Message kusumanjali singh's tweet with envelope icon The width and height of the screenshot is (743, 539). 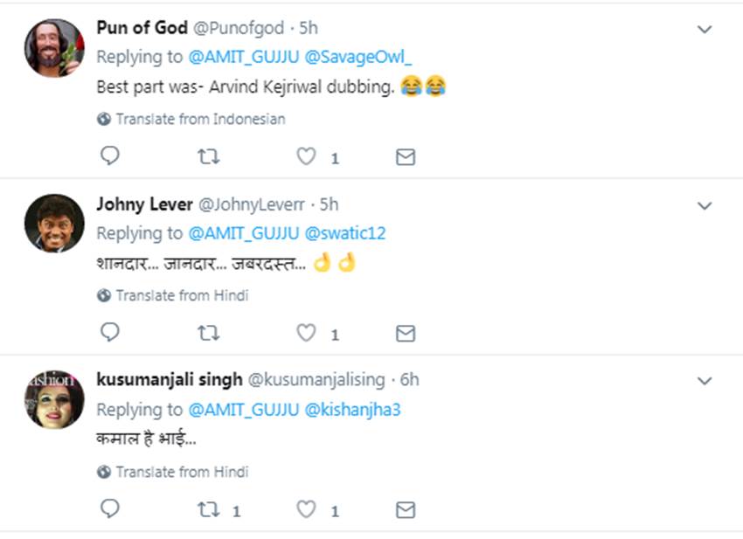pos(405,510)
